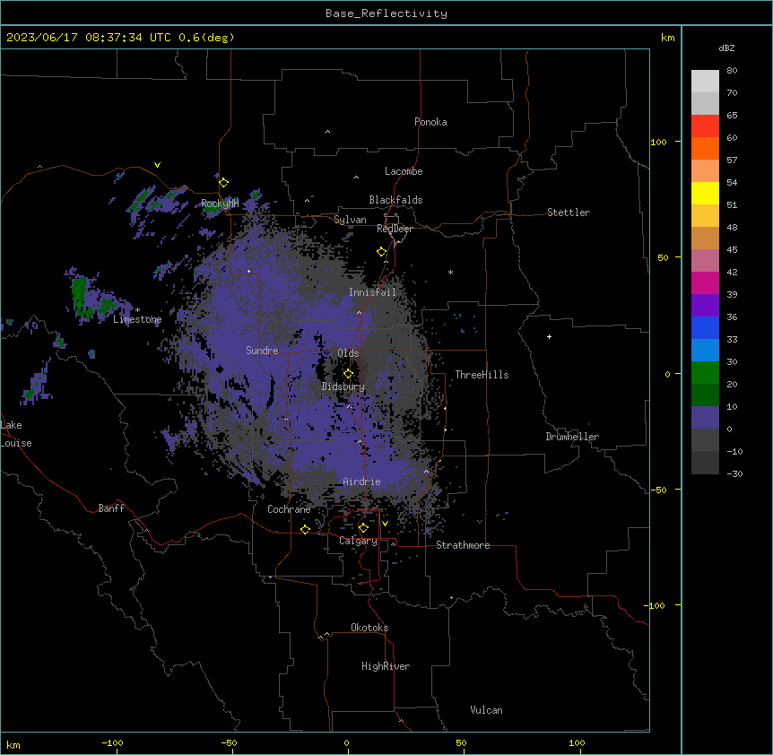Select the Didsbury label
Viewport: 773px width, 755px height.
[x=343, y=386]
